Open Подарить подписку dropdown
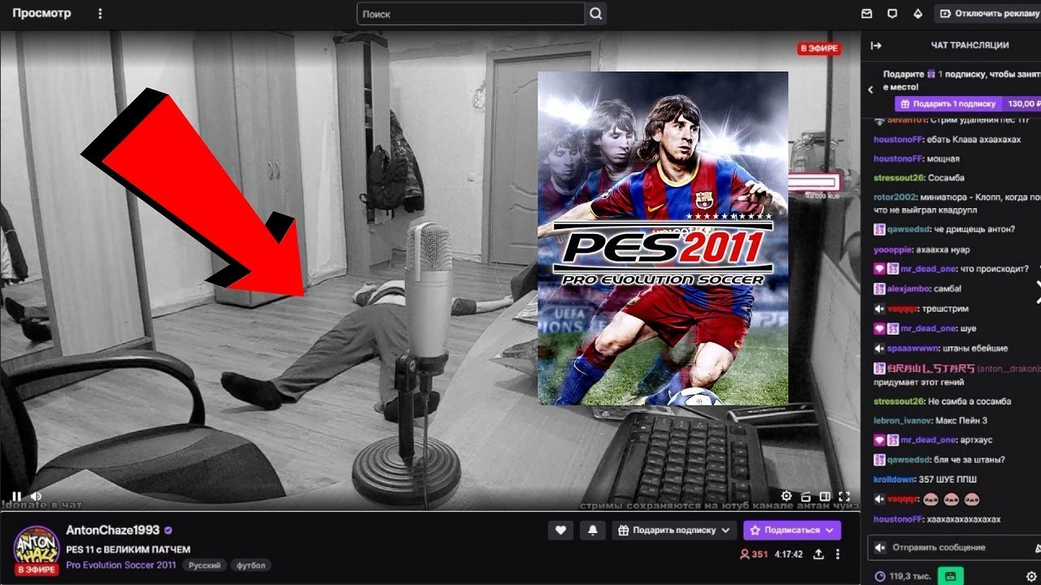The image size is (1041, 585). pos(674,531)
